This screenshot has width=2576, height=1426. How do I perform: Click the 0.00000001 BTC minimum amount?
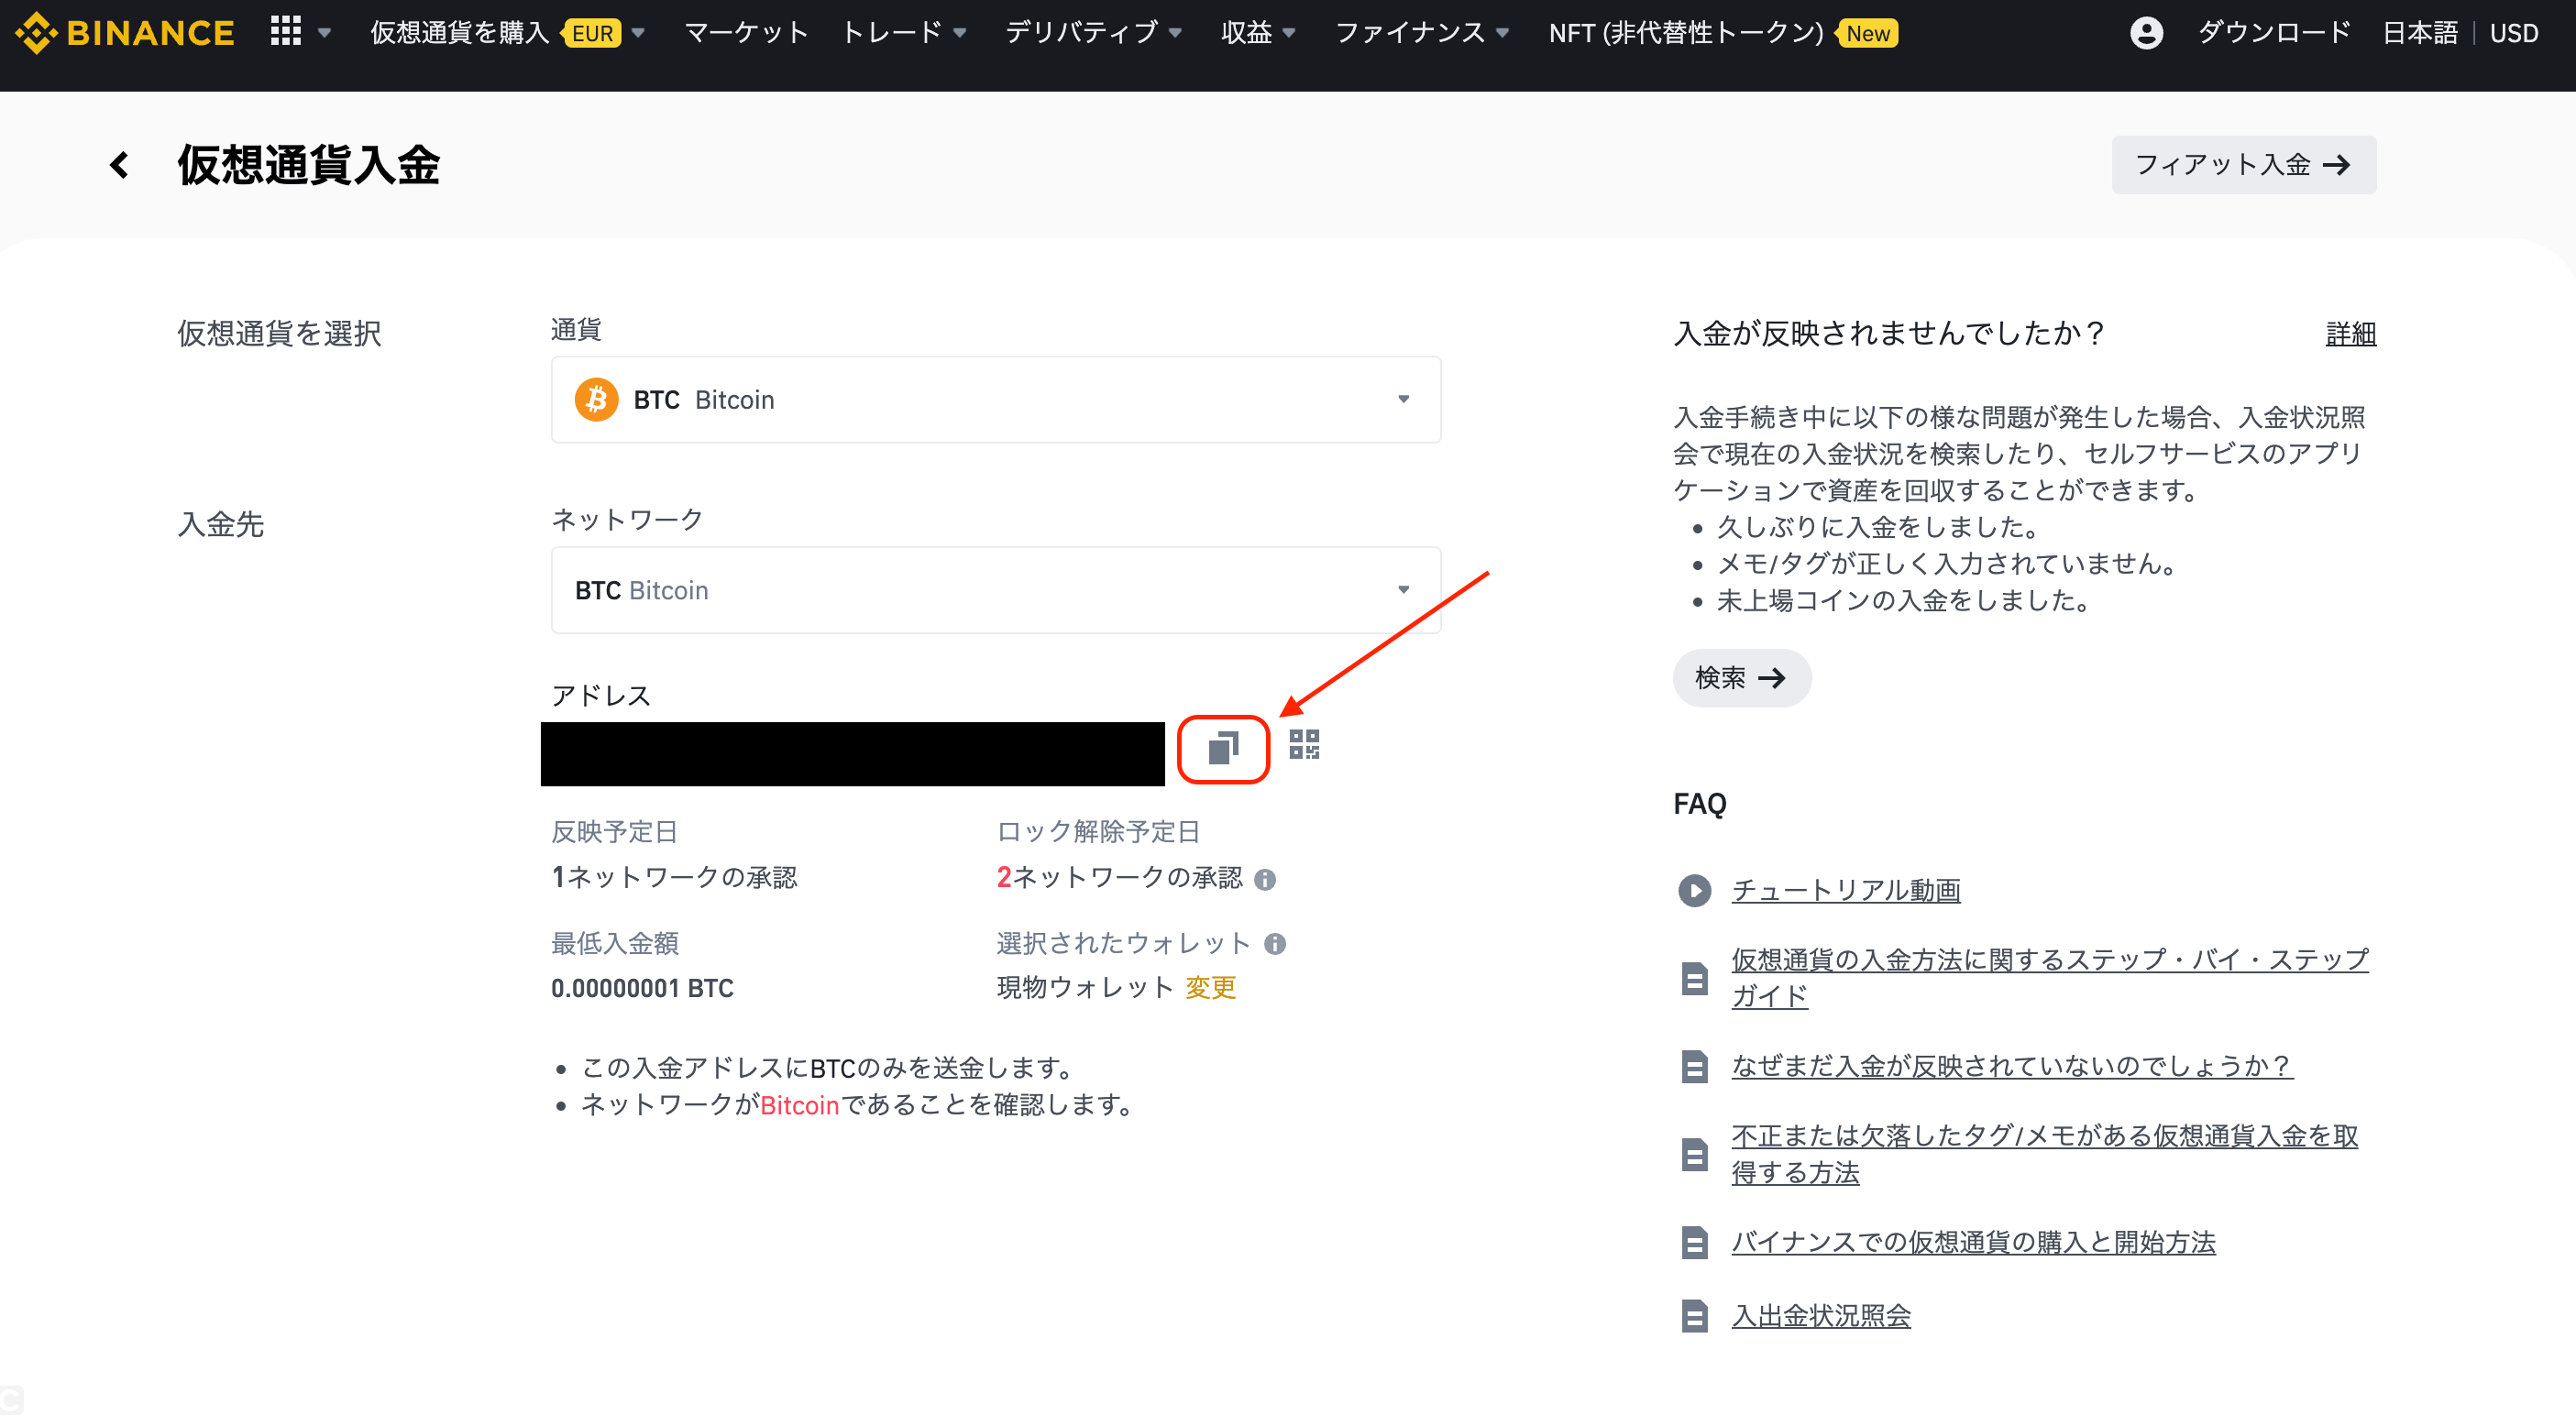pyautogui.click(x=642, y=988)
